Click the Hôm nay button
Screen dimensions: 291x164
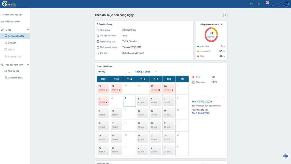(x=101, y=72)
